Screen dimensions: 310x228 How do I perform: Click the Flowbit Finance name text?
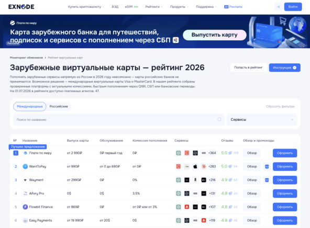[x=41, y=207]
